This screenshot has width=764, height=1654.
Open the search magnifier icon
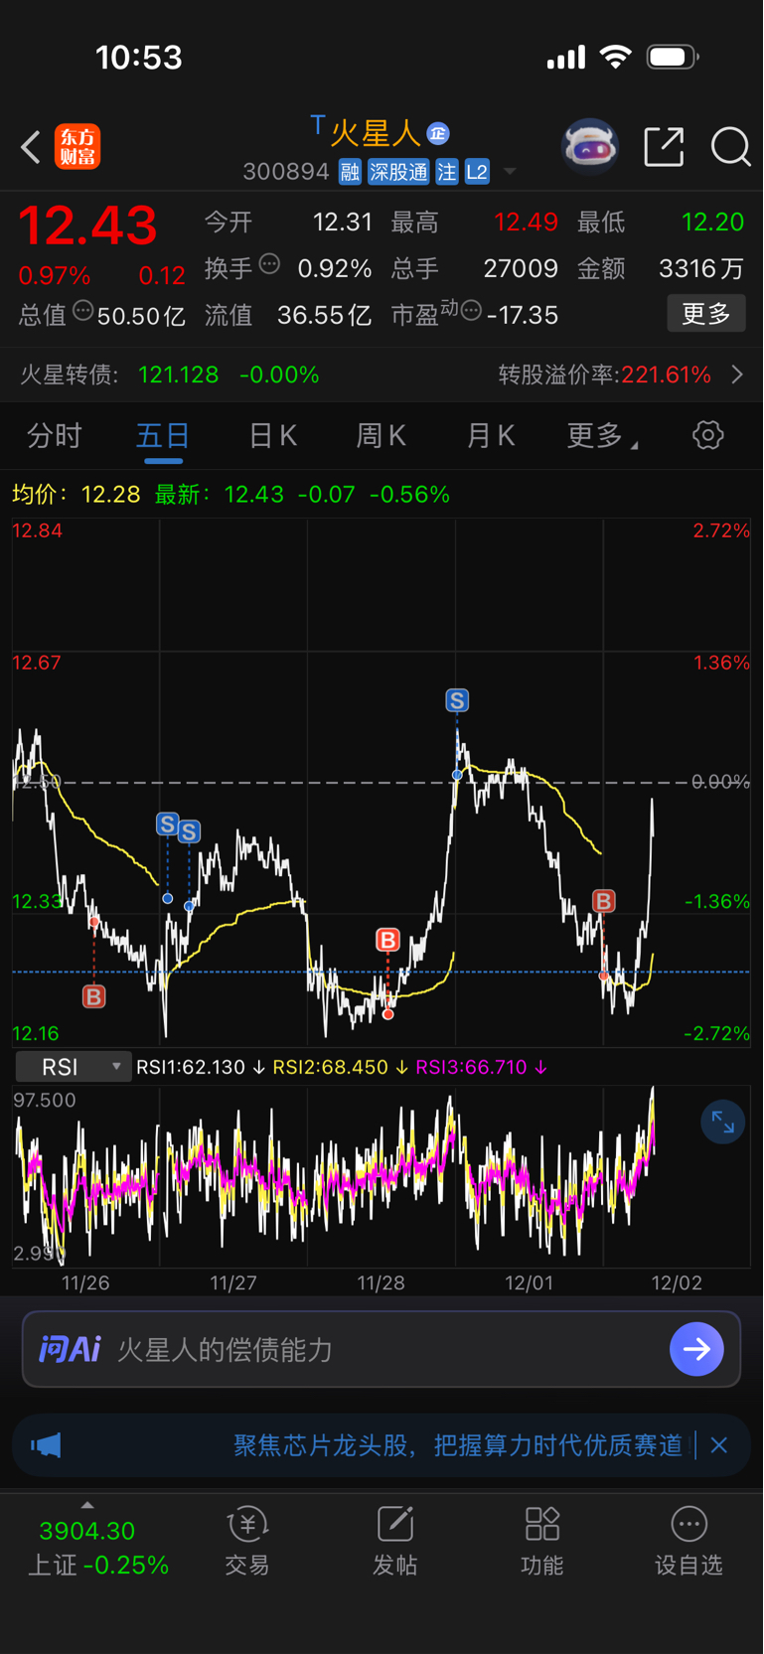pos(730,147)
